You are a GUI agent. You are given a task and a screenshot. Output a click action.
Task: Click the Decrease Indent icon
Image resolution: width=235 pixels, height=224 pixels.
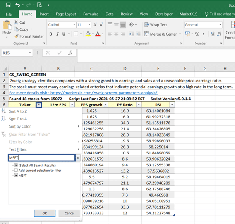pos(132,34)
